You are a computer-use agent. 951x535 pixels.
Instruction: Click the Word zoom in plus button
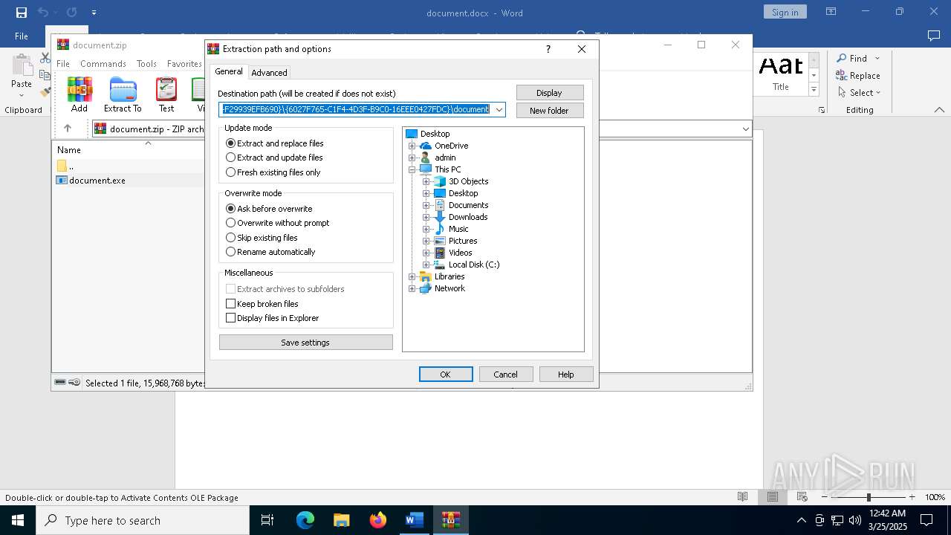click(x=912, y=497)
